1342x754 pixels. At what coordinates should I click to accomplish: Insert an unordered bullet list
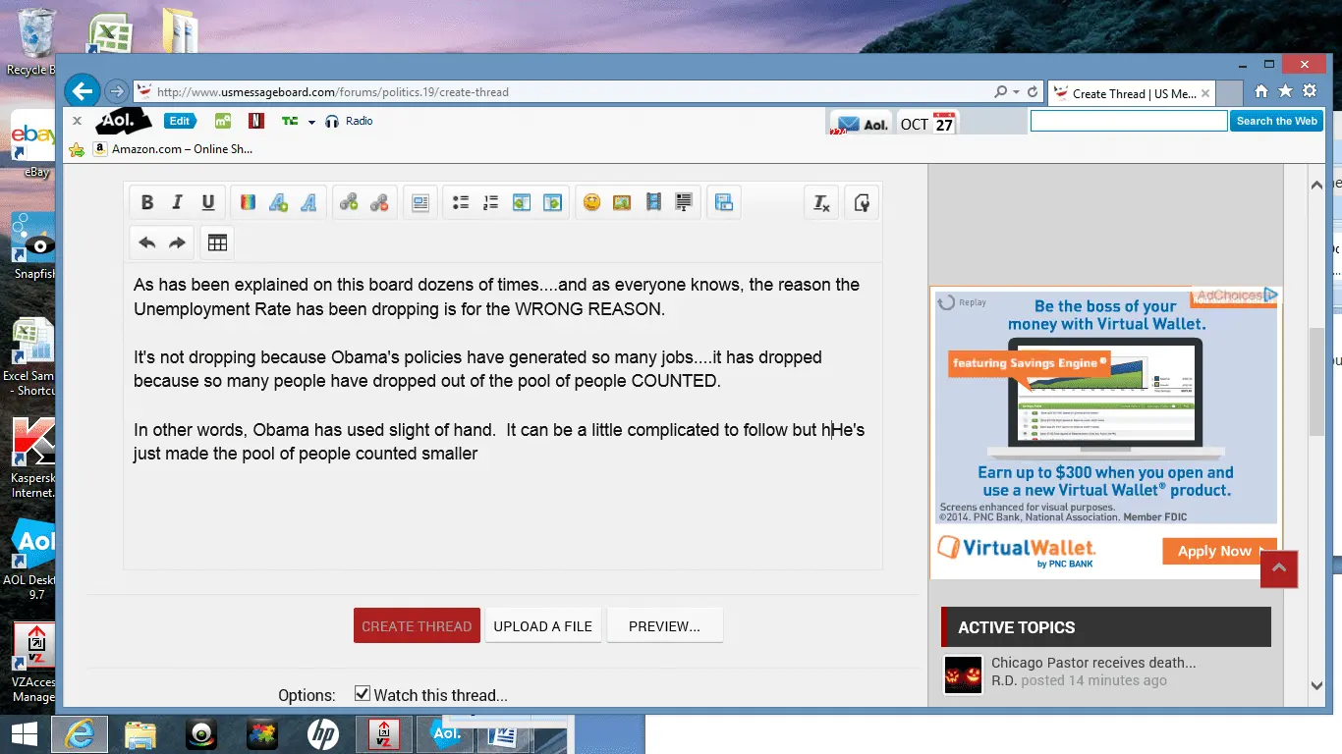(461, 202)
